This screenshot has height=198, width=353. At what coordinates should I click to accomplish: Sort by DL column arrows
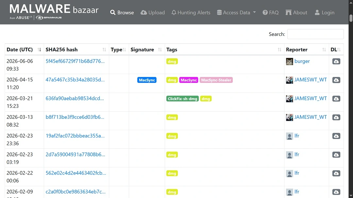click(x=339, y=50)
